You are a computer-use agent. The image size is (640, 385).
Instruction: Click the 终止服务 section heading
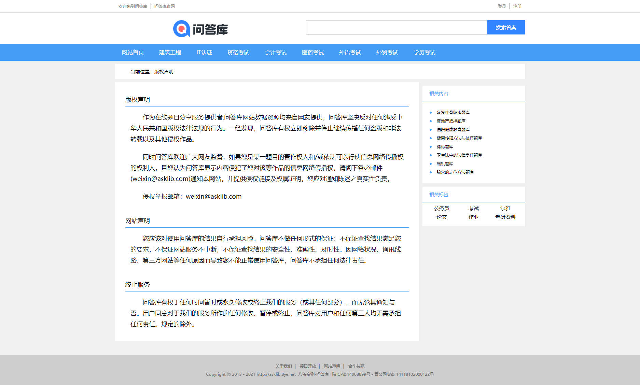point(138,285)
